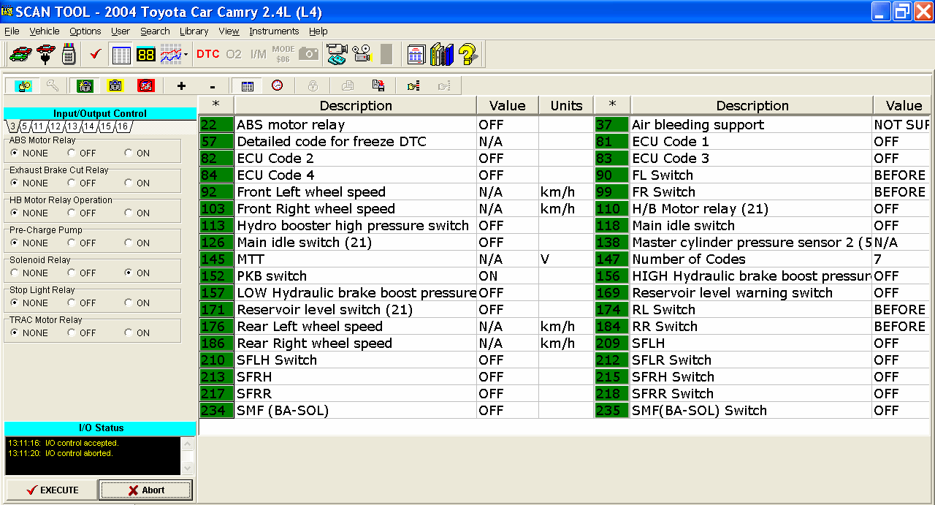The height and width of the screenshot is (505, 935).
Task: Open graph view dropdown arrow
Action: click(186, 55)
